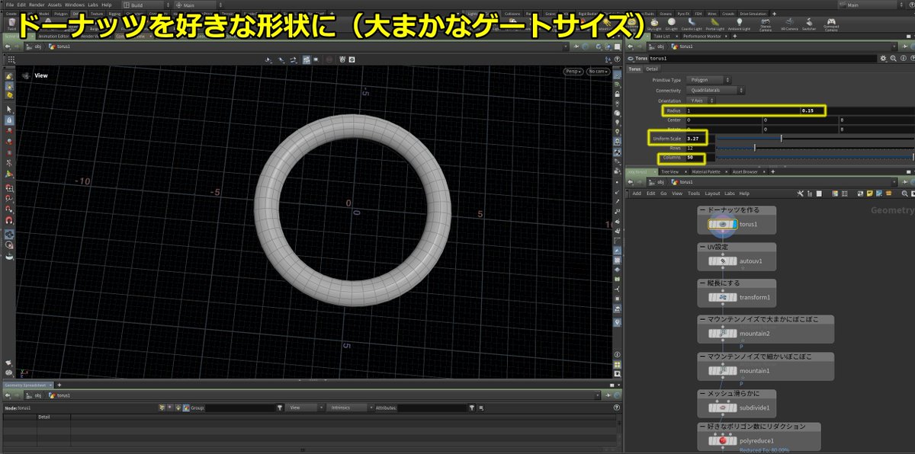Viewport: 915px width, 454px height.
Task: Open the Primitive Type Polygon dropdown
Action: coord(709,79)
